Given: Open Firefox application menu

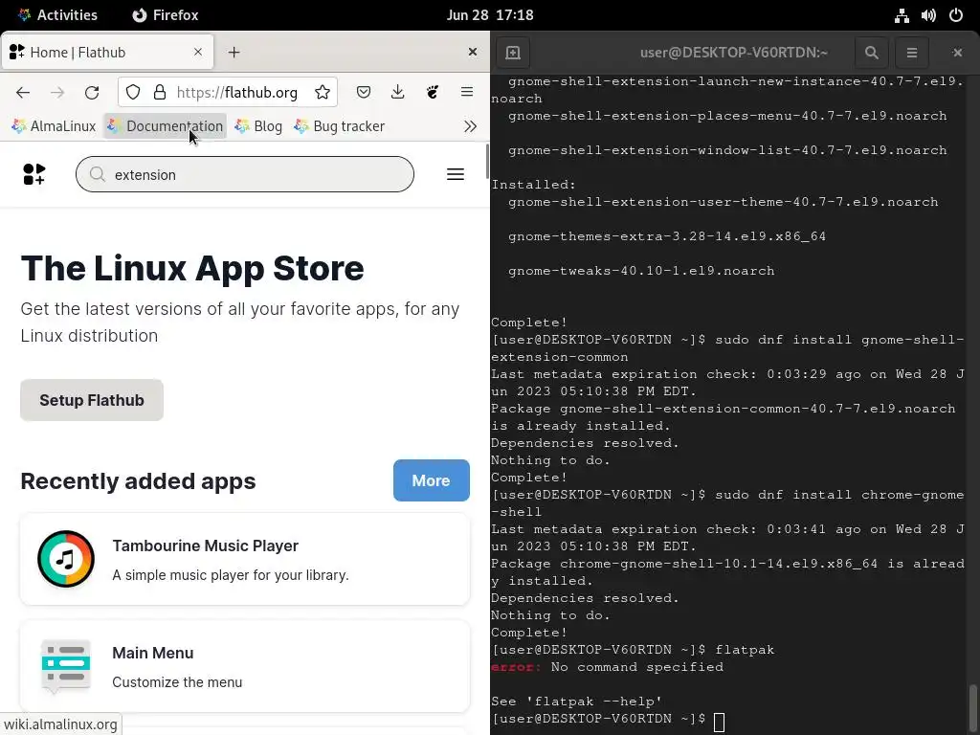Looking at the screenshot, I should pyautogui.click(x=467, y=93).
